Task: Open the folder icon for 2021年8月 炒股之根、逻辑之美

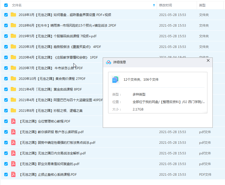Action: click(x=13, y=110)
